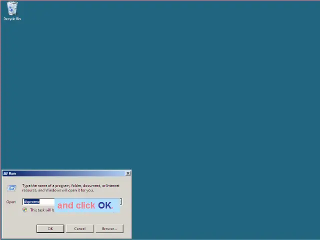
Task: Click the Run title bar icon
Action: [x=5, y=173]
